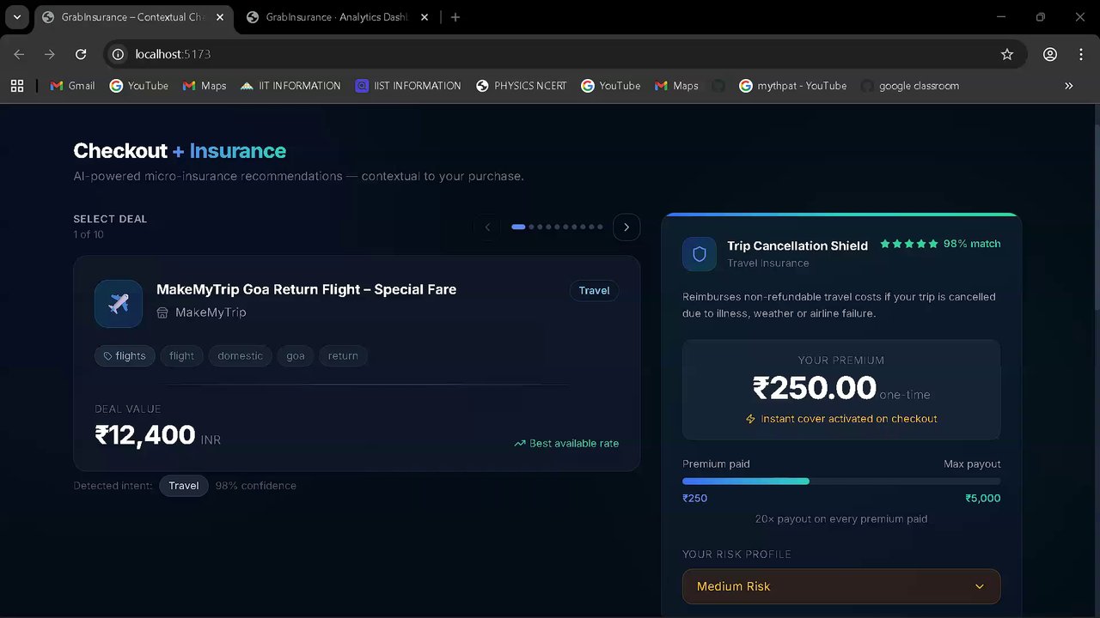Click the goa tag chip
This screenshot has width=1100, height=618.
tap(296, 356)
